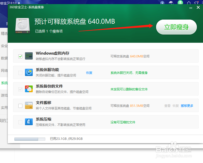The image size is (203, 163).
Task: Select the 系统备份的文件 title text
Action: [x=49, y=86]
